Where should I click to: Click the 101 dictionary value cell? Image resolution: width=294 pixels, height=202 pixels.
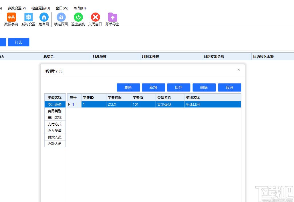pos(143,105)
